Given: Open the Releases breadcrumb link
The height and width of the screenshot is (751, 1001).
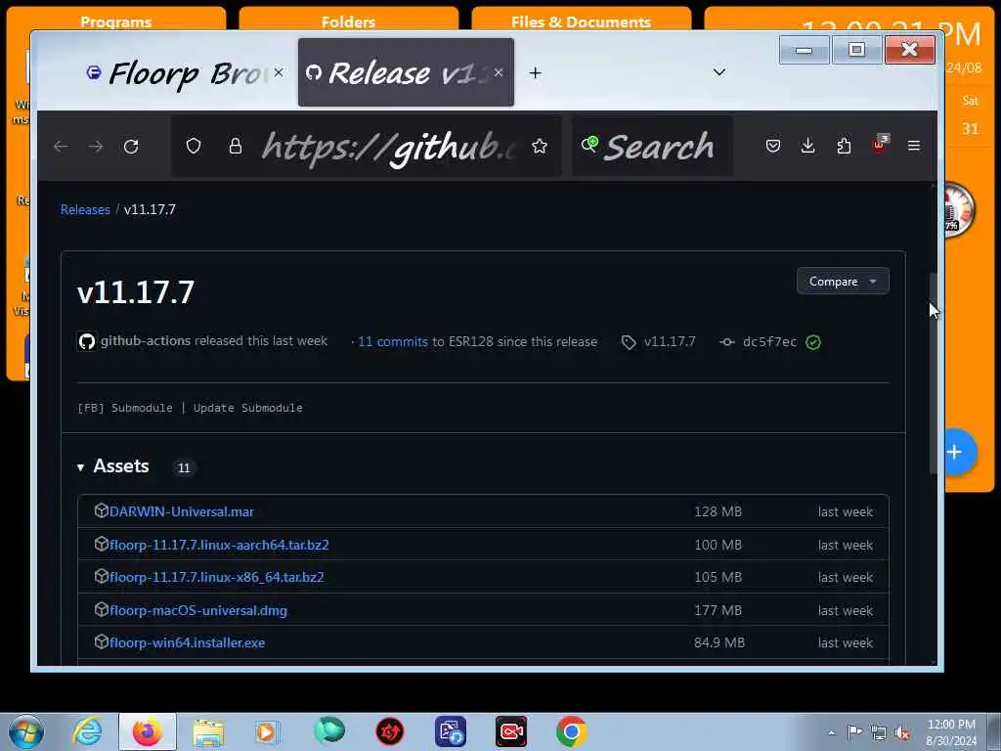Looking at the screenshot, I should pyautogui.click(x=85, y=209).
